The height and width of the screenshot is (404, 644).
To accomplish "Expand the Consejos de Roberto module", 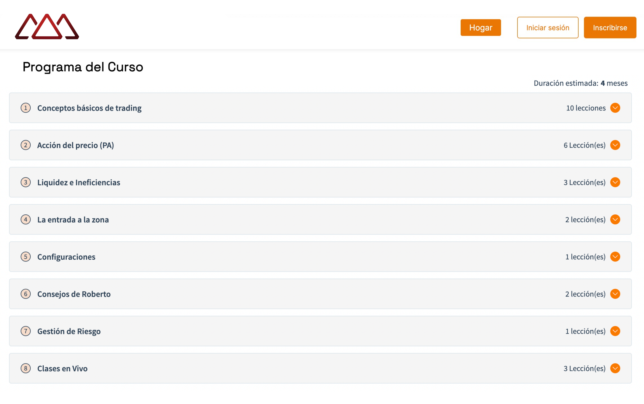I will [x=615, y=294].
